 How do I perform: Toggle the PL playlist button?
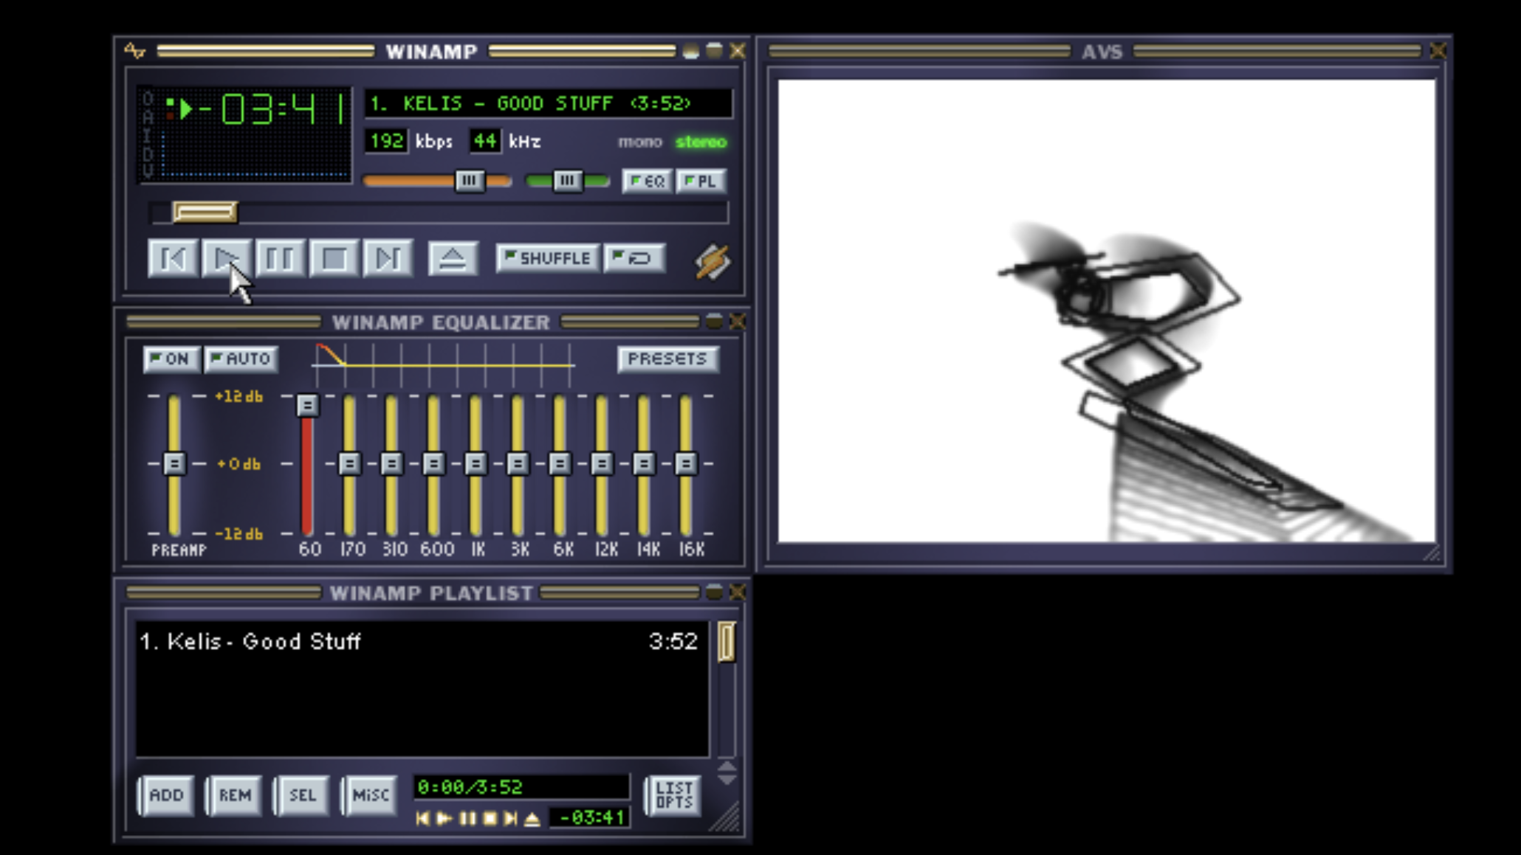[700, 181]
